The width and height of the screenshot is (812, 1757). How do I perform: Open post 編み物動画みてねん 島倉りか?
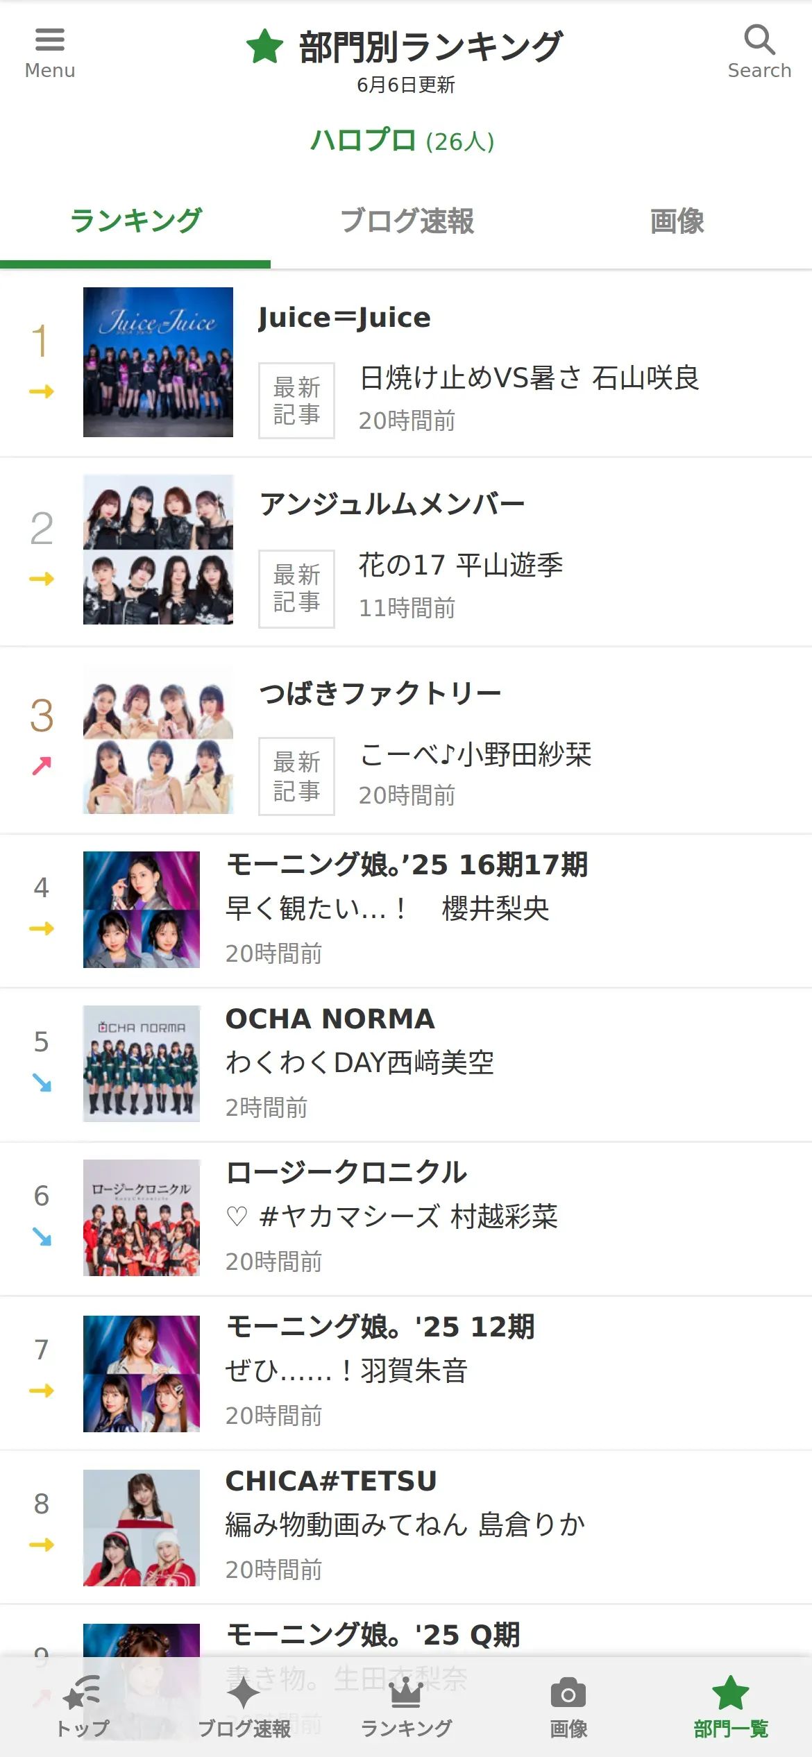pyautogui.click(x=405, y=1525)
